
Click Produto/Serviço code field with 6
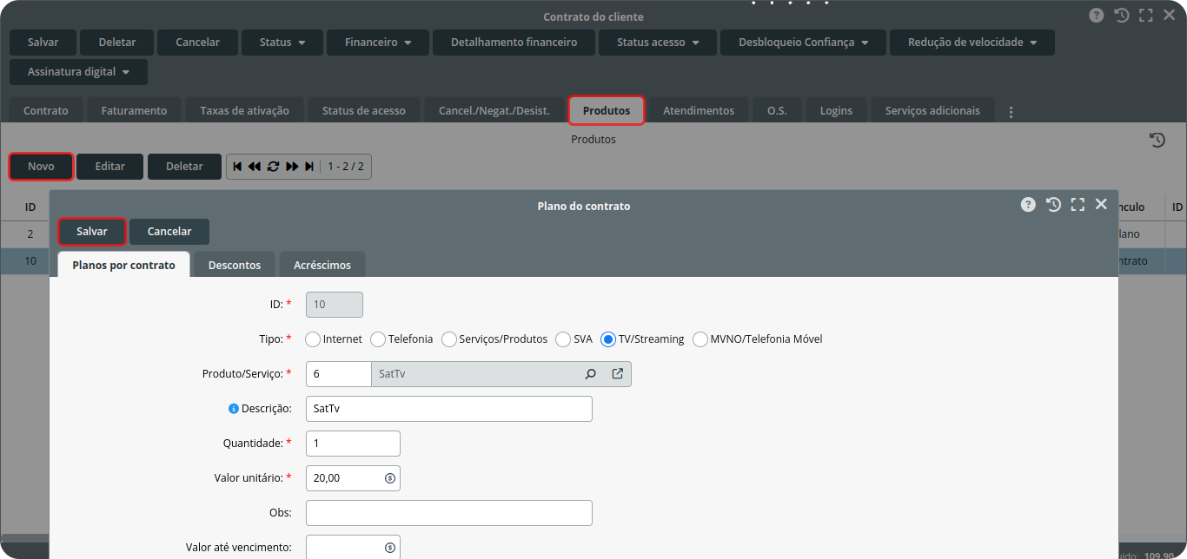click(339, 374)
